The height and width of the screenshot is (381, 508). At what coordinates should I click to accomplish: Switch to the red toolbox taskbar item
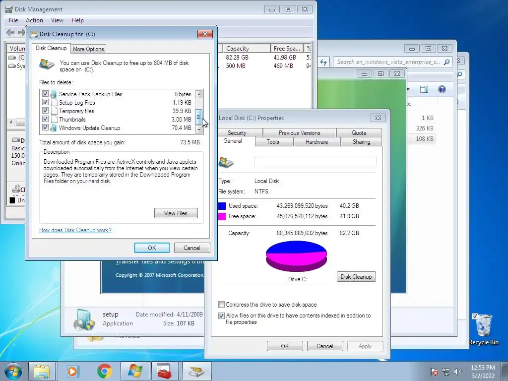pos(165,371)
